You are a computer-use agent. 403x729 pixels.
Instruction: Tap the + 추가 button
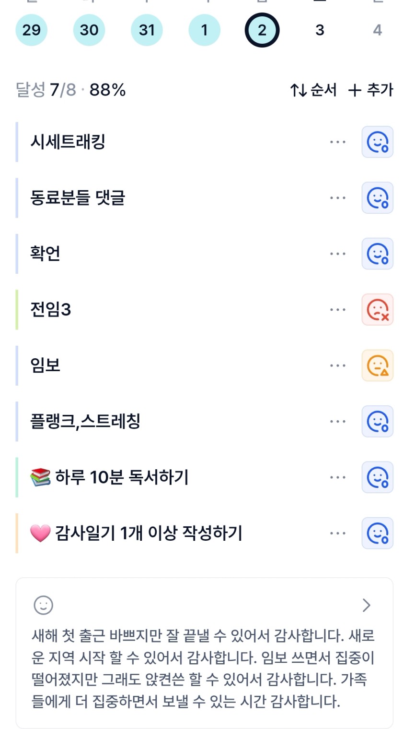[x=370, y=90]
